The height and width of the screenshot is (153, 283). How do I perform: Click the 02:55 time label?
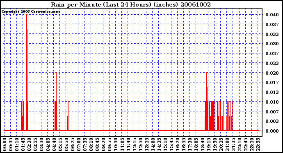35,144
